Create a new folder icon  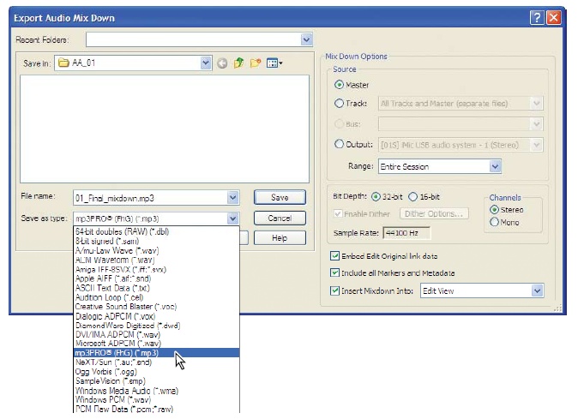[256, 63]
